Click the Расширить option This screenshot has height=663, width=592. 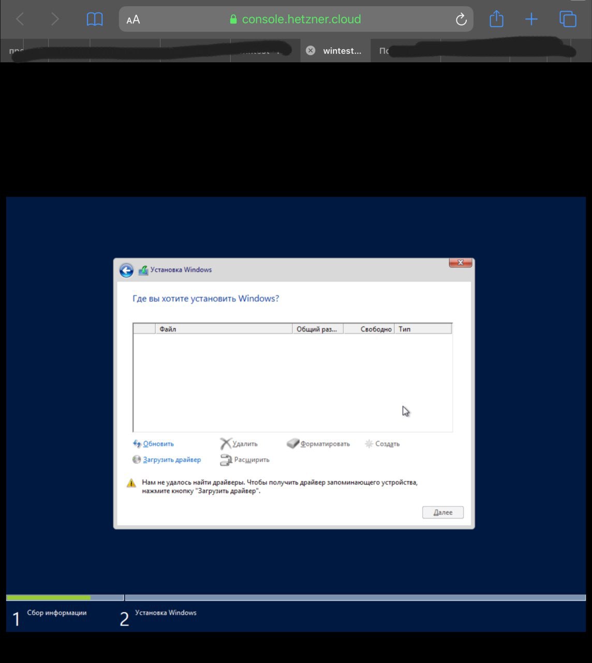[x=251, y=459]
